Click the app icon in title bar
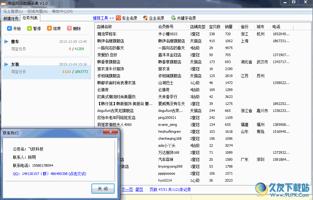Viewport: 313px width, 200px height. click(3, 3)
